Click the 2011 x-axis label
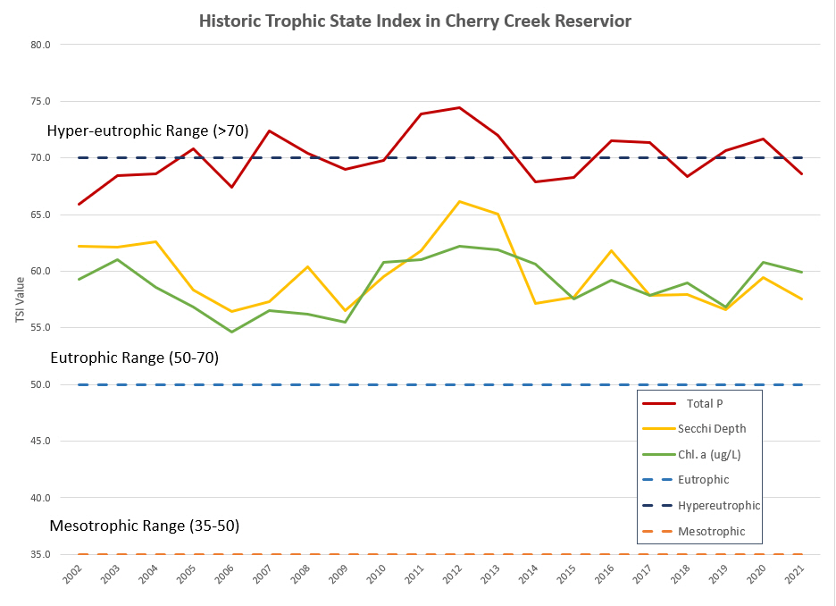 click(414, 574)
